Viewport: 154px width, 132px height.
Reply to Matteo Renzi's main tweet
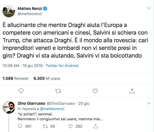pyautogui.click(x=21, y=91)
